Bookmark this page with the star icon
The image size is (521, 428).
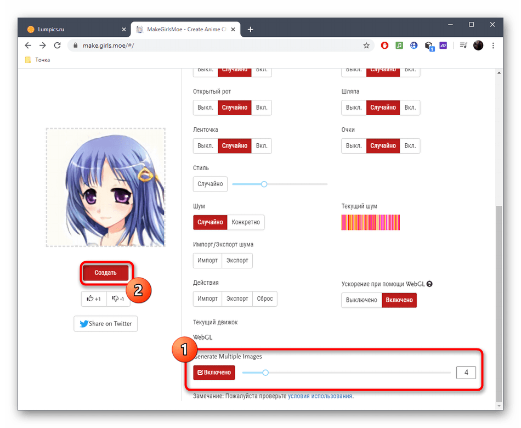(x=366, y=46)
